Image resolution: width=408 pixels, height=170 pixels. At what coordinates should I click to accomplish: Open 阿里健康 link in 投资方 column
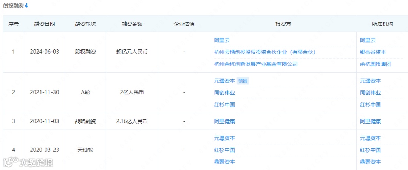(224, 121)
